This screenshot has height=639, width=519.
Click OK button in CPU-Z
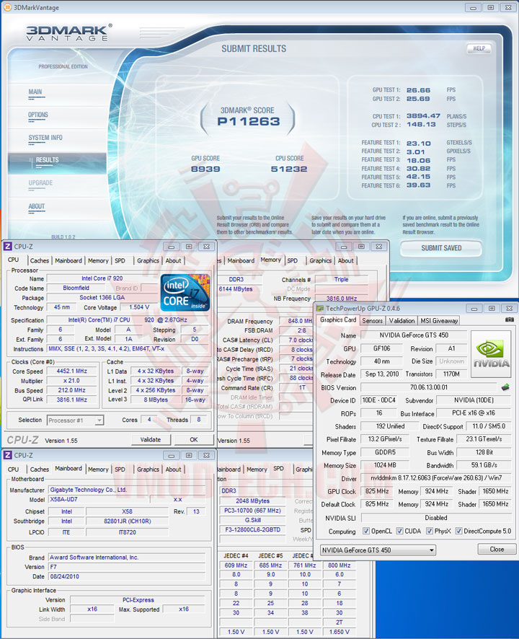tap(194, 440)
